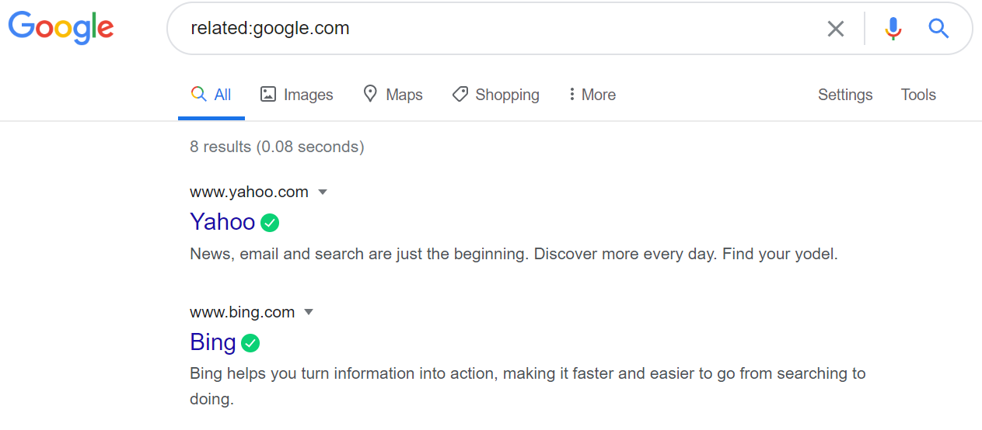The height and width of the screenshot is (430, 982).
Task: Focus the search field containing related:google.com
Action: 498,29
